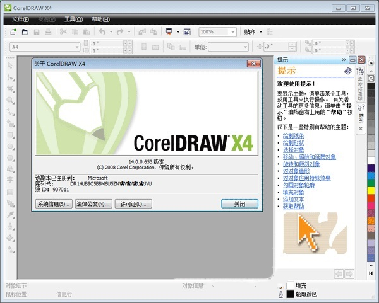Open the 许可证(L)... button

[133, 204]
